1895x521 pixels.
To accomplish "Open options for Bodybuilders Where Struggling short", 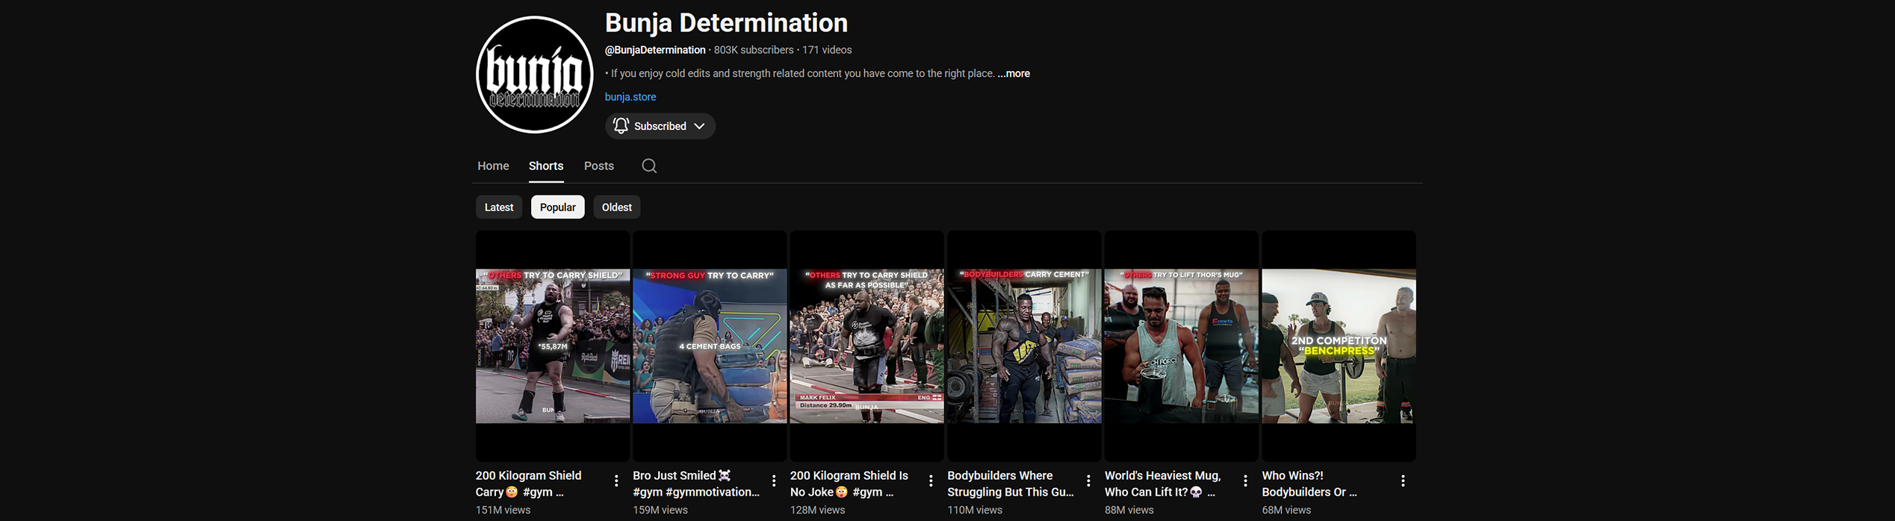I will tap(1088, 481).
